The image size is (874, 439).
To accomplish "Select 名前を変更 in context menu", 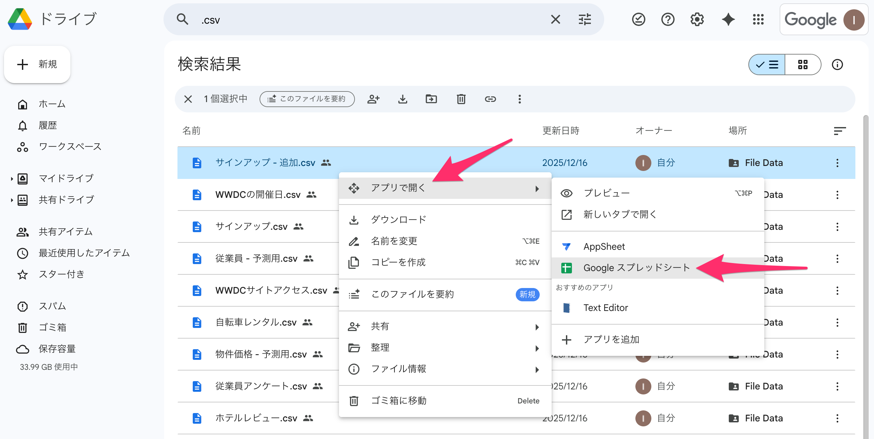I will (394, 241).
